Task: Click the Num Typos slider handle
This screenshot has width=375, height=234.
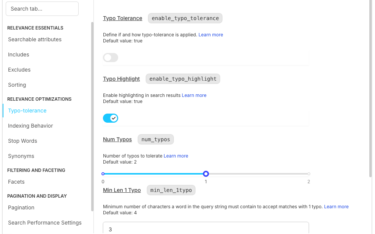Action: (x=206, y=174)
